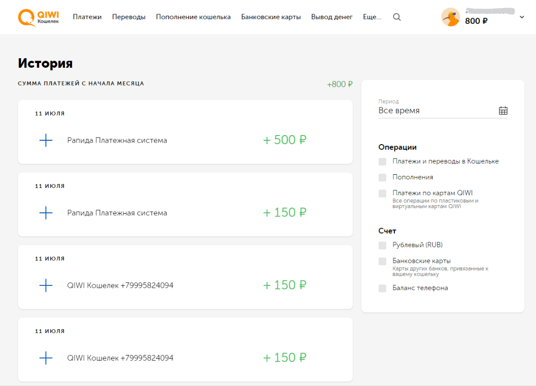536x386 pixels.
Task: Expand the Еще... menu
Action: click(x=372, y=17)
